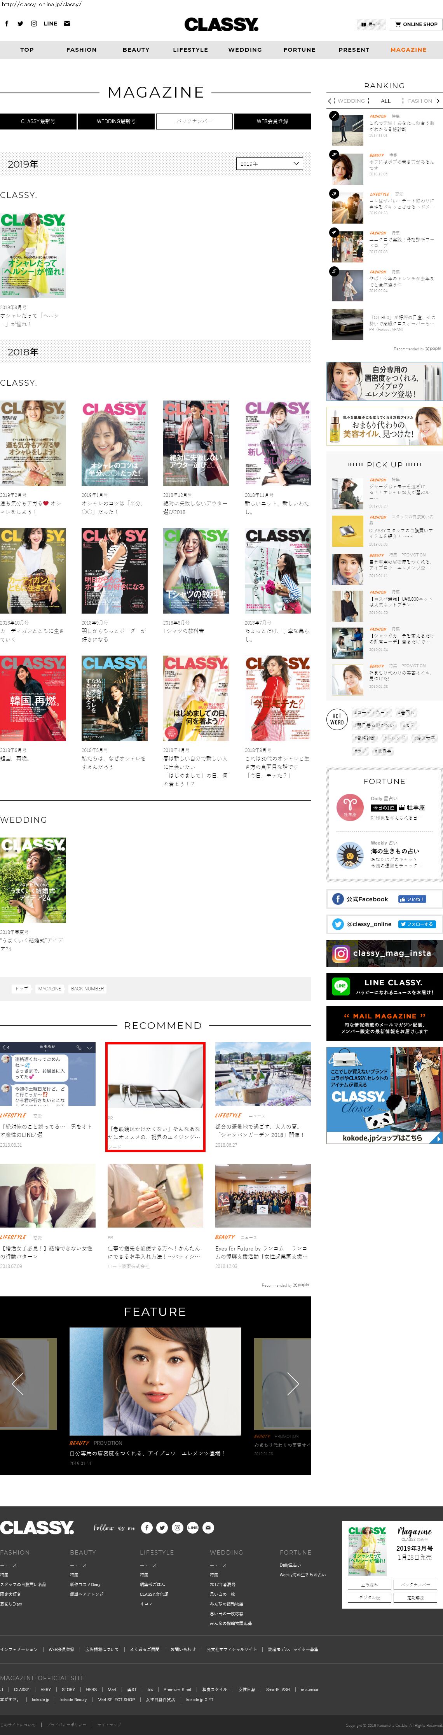Open the Instagram icon in the top header
This screenshot has width=443, height=1735.
click(34, 24)
